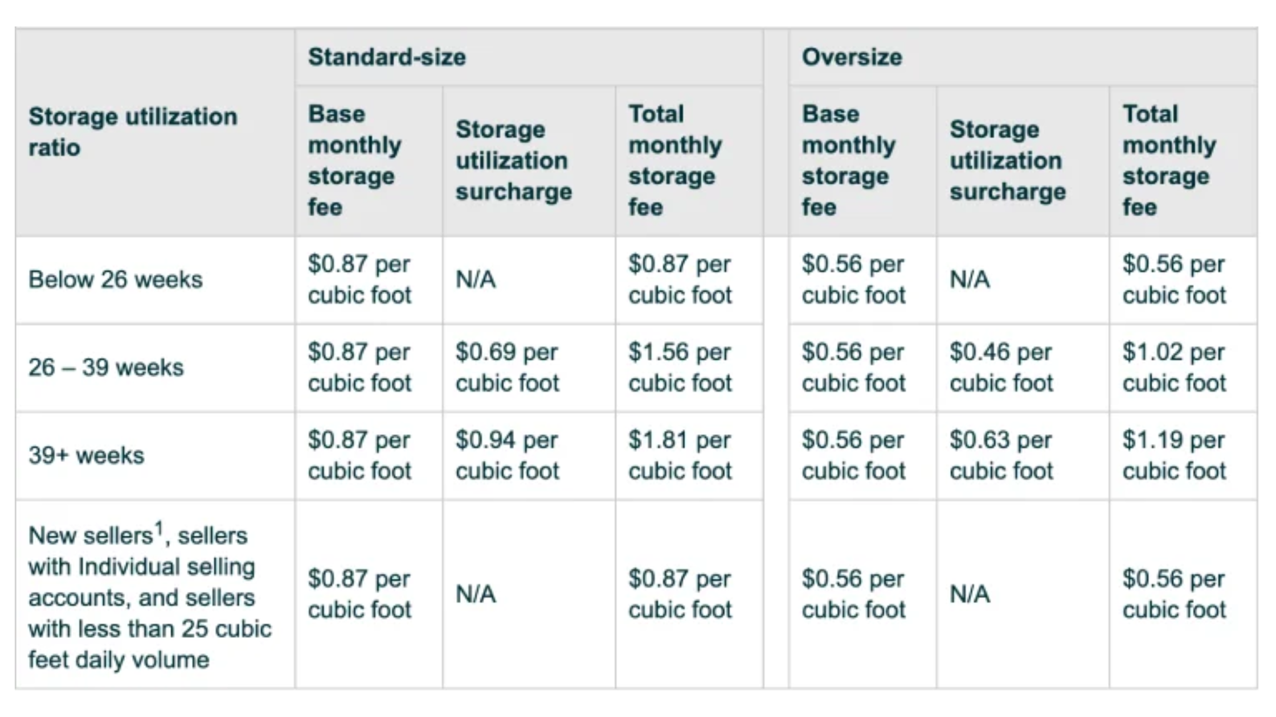The image size is (1276, 717).
Task: Select the Storage utilization ratio header cell
Action: (133, 132)
